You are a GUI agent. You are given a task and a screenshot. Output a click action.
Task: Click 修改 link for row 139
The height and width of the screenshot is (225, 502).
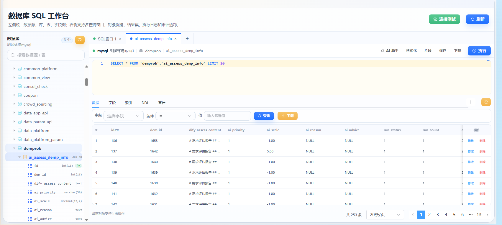[471, 173]
